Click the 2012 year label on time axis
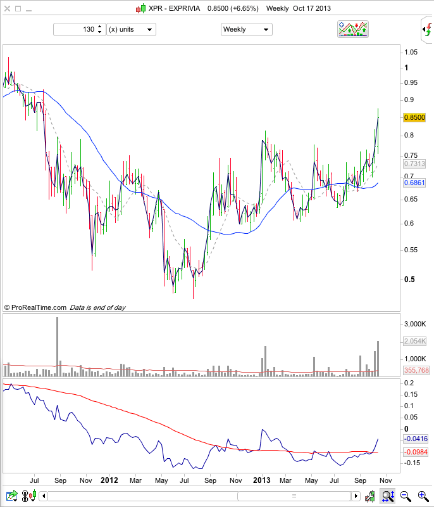Viewport: 434px width, 507px height. [x=109, y=480]
